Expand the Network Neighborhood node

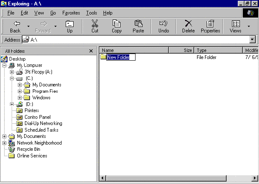pos(5,143)
